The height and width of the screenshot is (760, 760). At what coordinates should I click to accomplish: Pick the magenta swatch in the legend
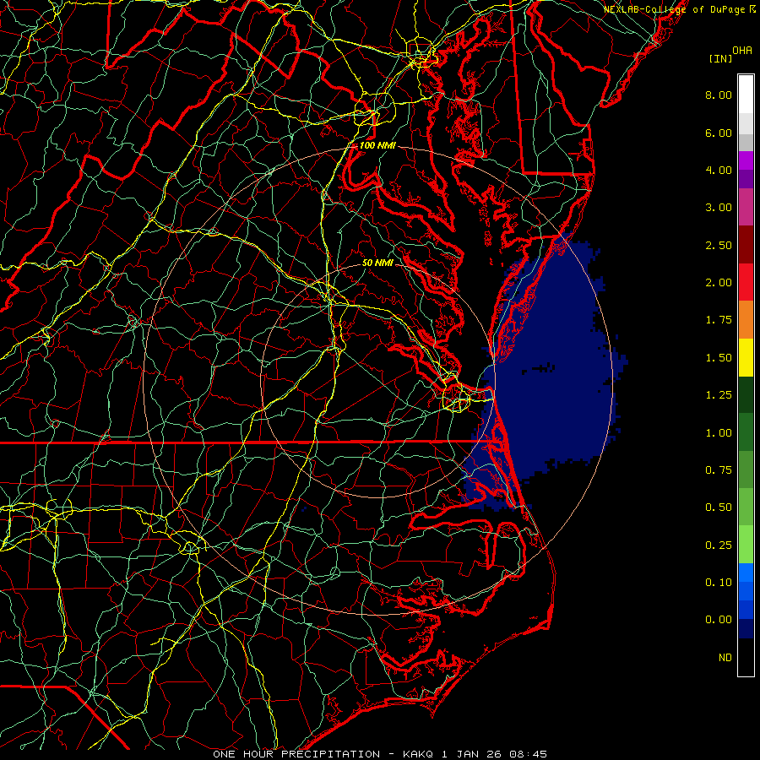coord(746,160)
